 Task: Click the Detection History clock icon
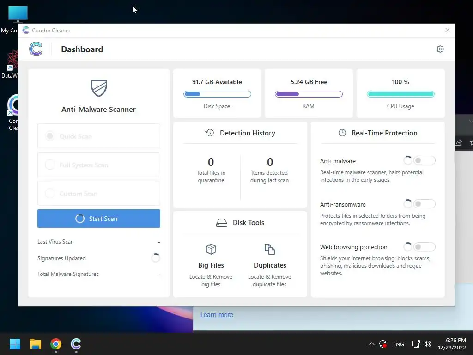coord(210,133)
